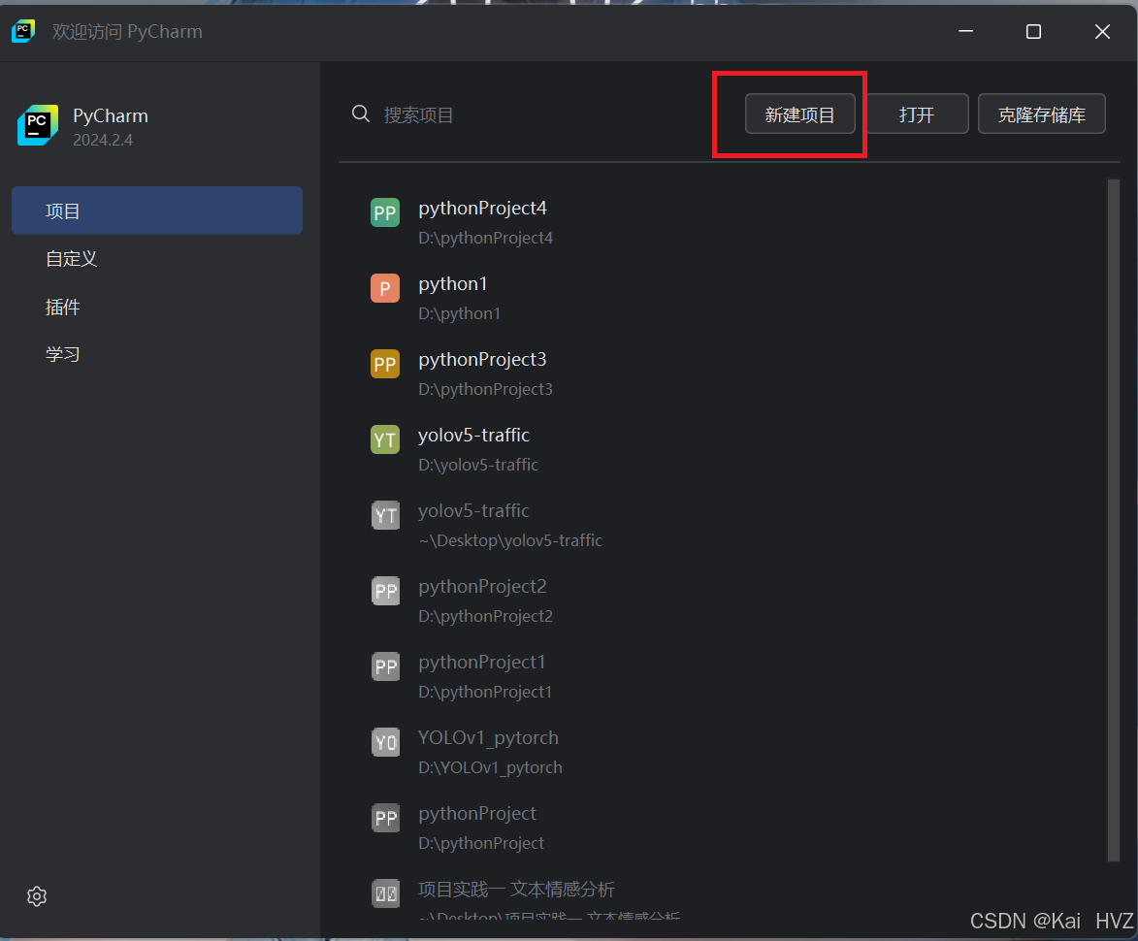Maximize the PyCharm welcome window

click(x=1033, y=31)
